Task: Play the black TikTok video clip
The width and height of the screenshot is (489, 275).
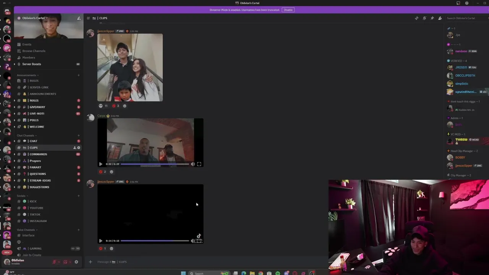Action: (x=101, y=241)
